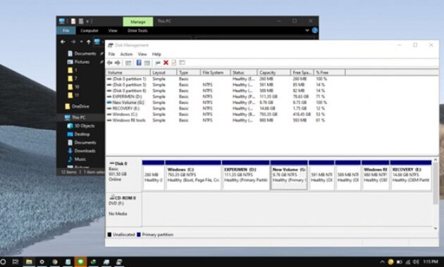Click the last toolbar icon after Properties
Screen dimensions: 444x267
(182, 63)
